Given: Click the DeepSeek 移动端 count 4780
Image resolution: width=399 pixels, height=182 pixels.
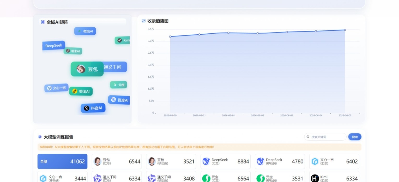Looking at the screenshot, I should [298, 161].
